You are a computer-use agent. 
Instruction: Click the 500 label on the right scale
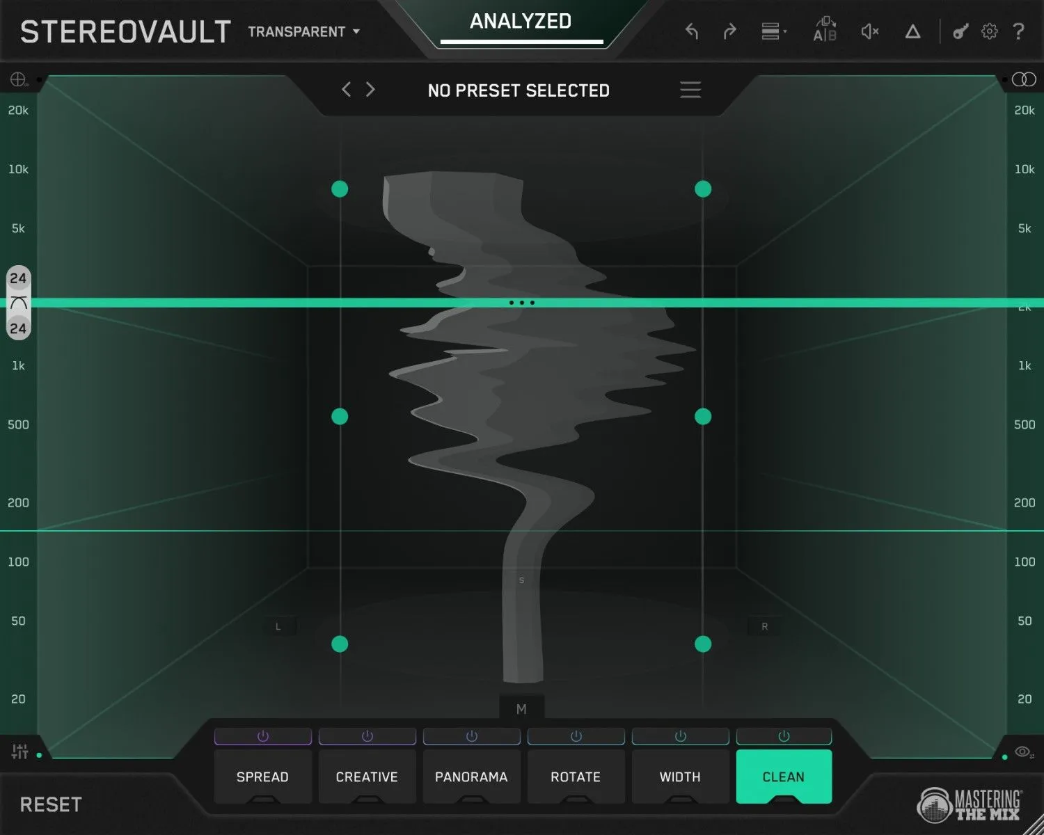(1025, 424)
